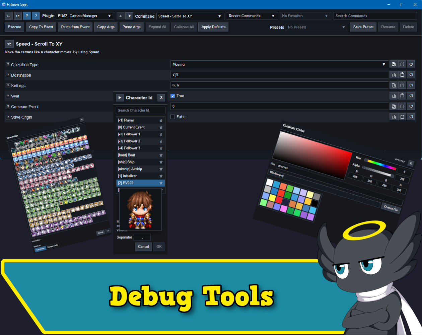Image resolution: width=422 pixels, height=335 pixels.
Task: Check the Save Origin False checkbox
Action: [173, 117]
